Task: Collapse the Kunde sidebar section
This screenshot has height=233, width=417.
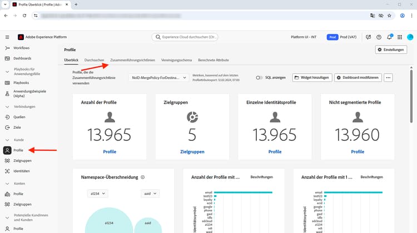Action: pyautogui.click(x=7, y=140)
